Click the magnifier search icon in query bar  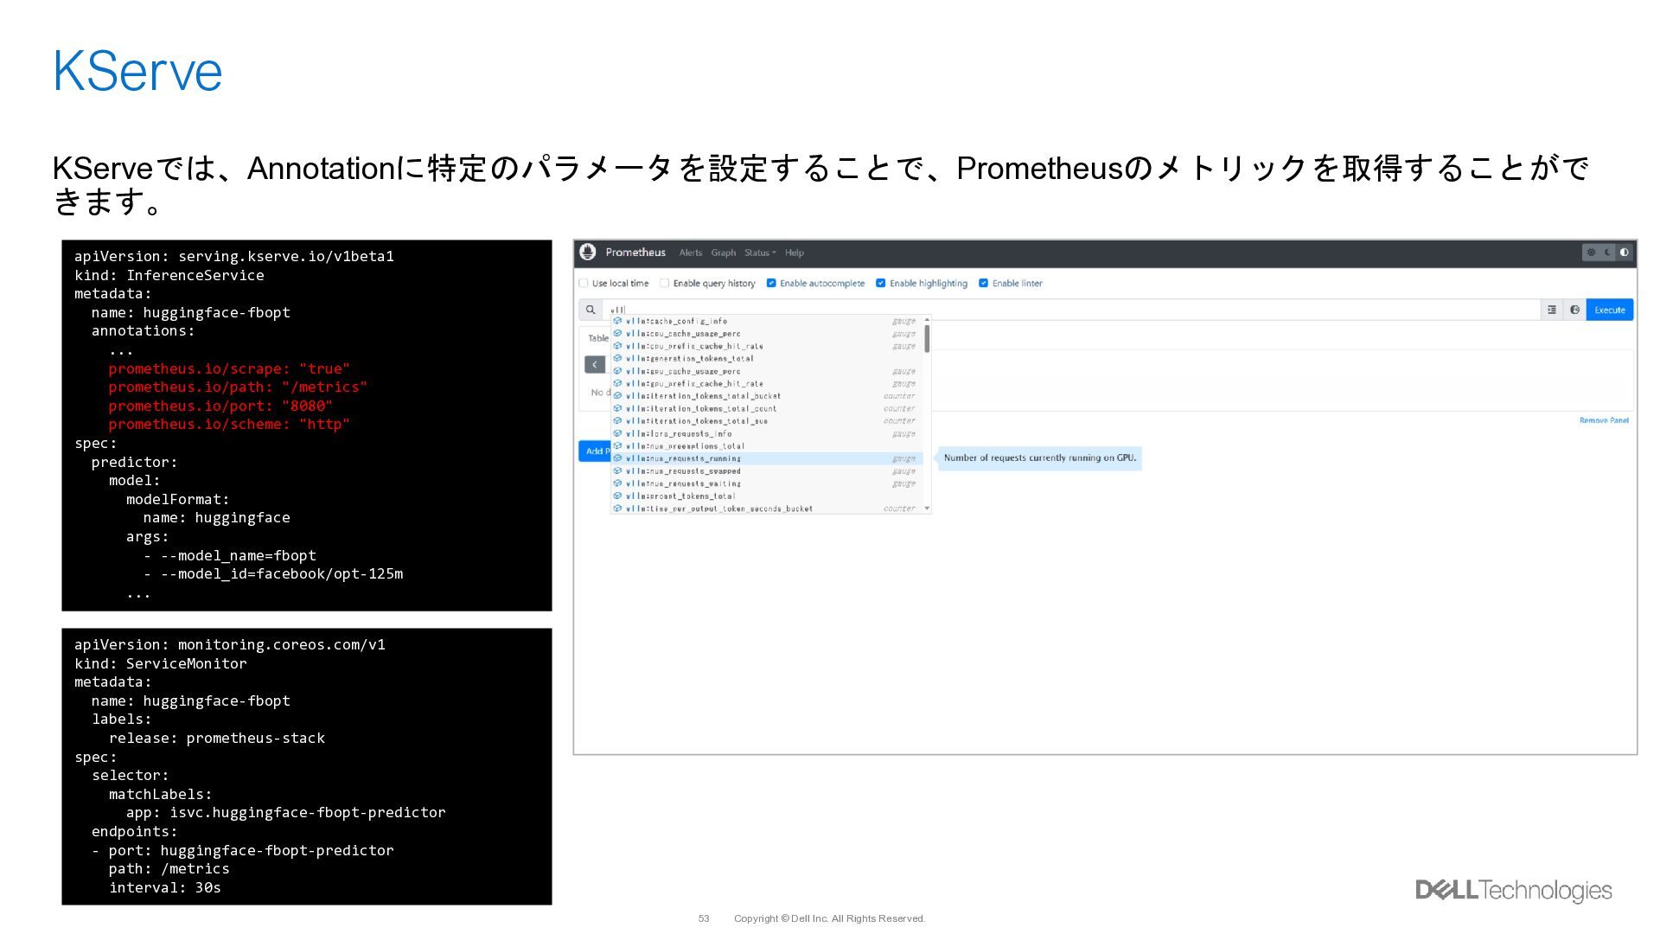pyautogui.click(x=591, y=310)
